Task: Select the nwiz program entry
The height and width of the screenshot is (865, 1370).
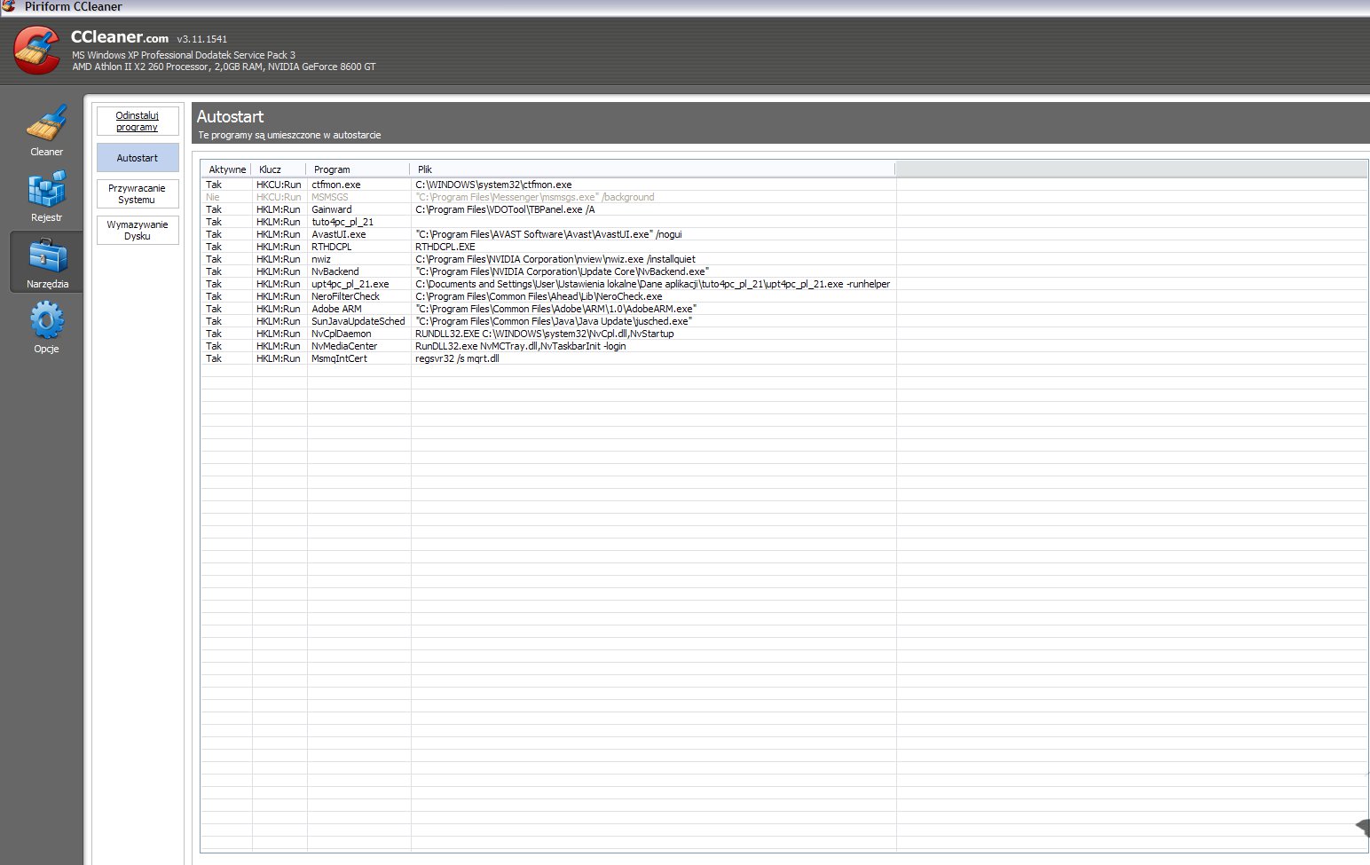Action: point(321,259)
